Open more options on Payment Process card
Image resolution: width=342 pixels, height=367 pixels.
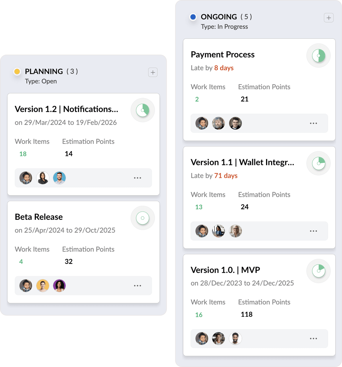(x=313, y=123)
